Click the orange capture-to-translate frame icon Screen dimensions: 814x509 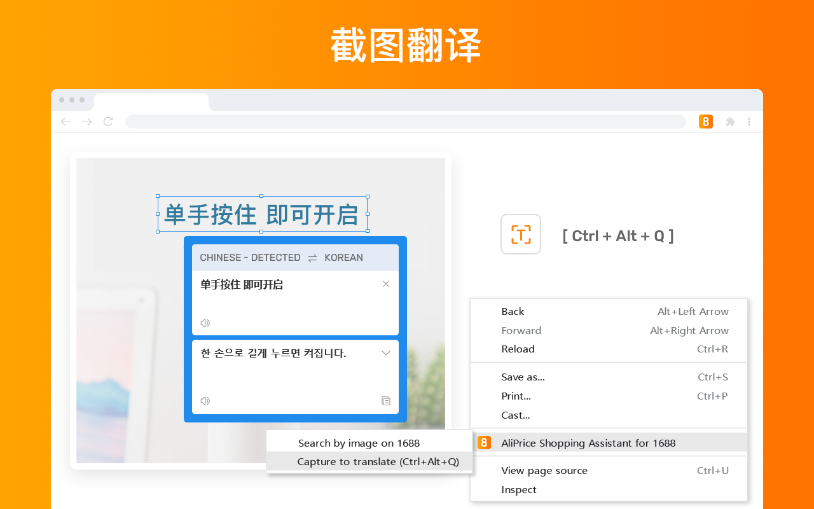pyautogui.click(x=520, y=234)
